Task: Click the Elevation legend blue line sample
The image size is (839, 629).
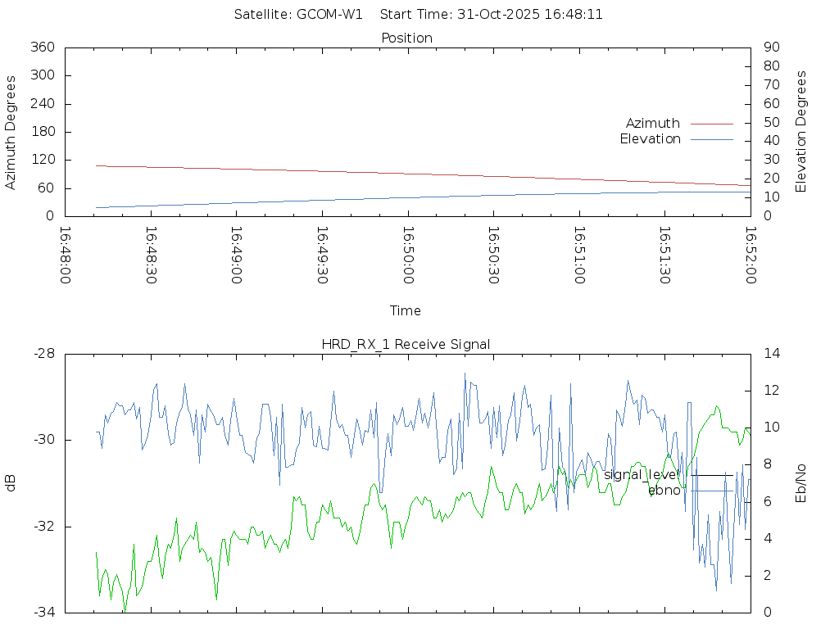Action: coord(711,139)
